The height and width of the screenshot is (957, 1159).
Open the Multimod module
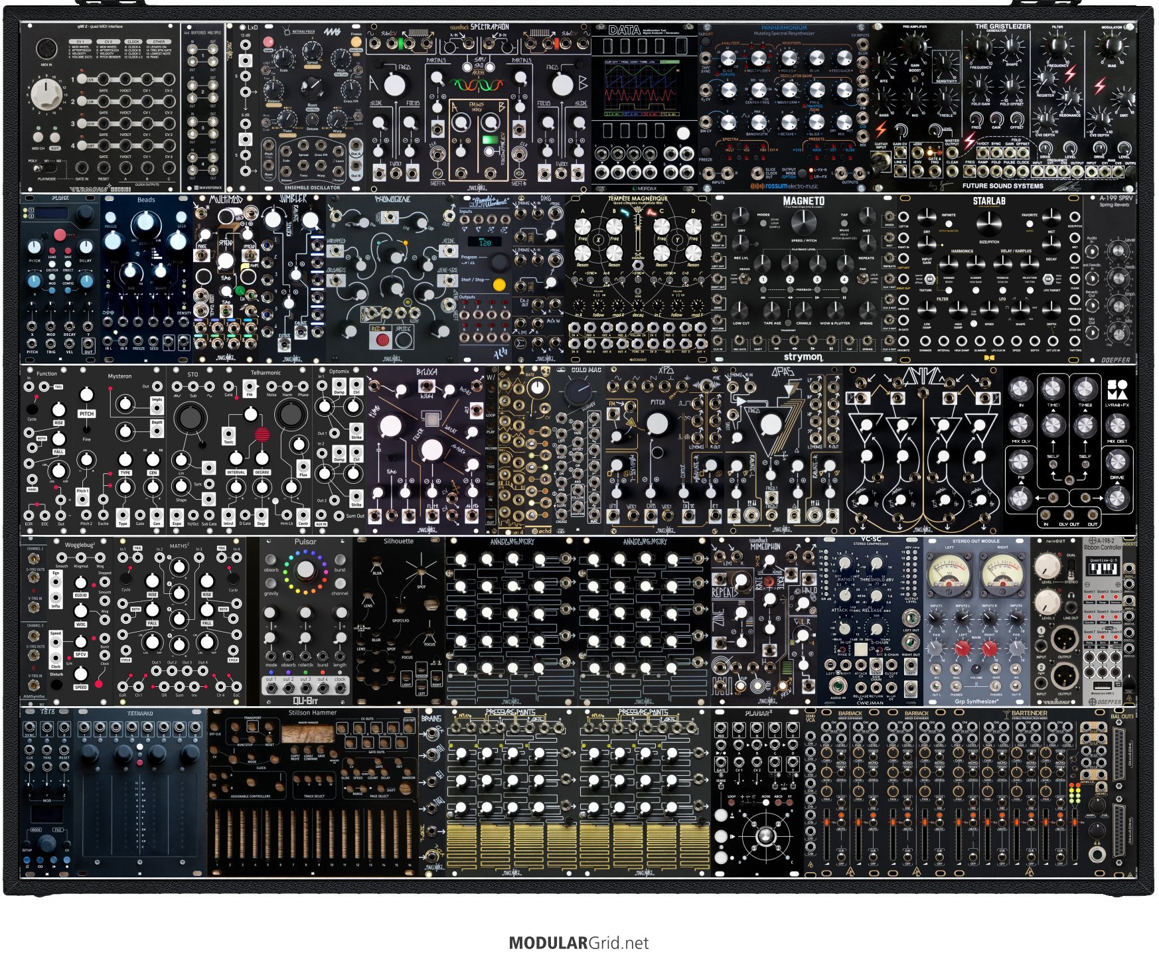(x=226, y=279)
